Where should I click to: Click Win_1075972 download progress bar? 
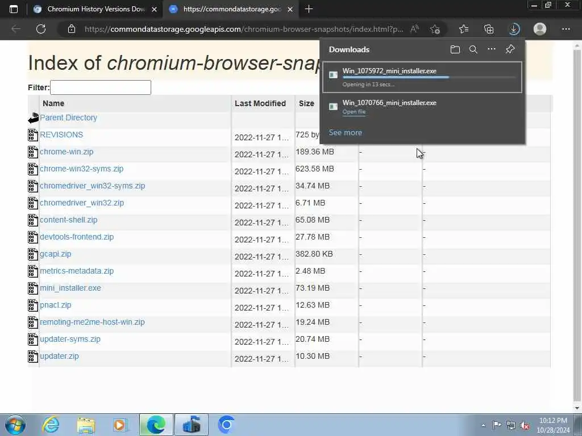pyautogui.click(x=429, y=77)
